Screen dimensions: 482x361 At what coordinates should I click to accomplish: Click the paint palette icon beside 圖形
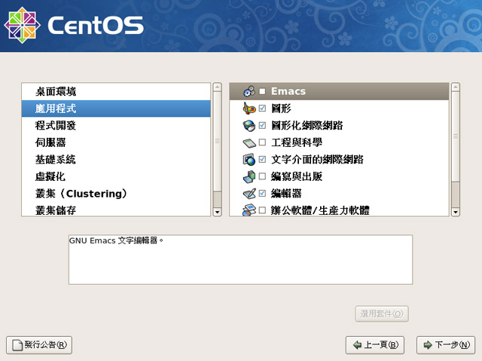point(249,109)
